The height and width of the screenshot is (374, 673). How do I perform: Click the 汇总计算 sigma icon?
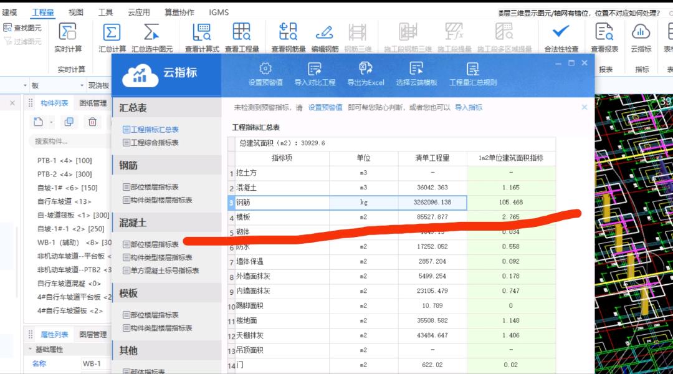point(112,32)
